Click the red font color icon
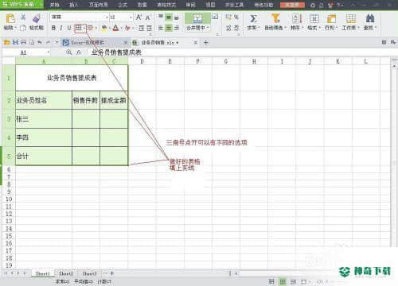 (x=115, y=28)
